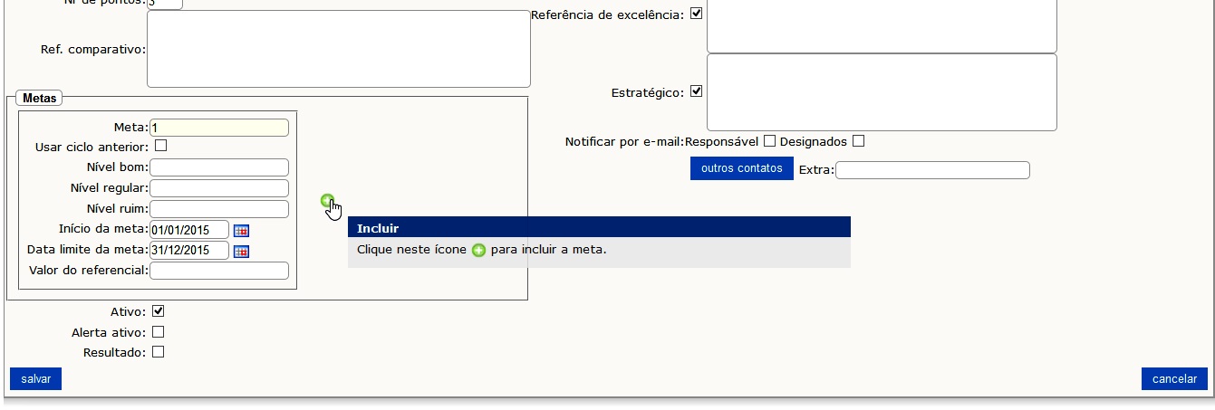Viewport: 1215px width, 410px height.
Task: Check Designados for e-mail notification
Action: click(858, 141)
